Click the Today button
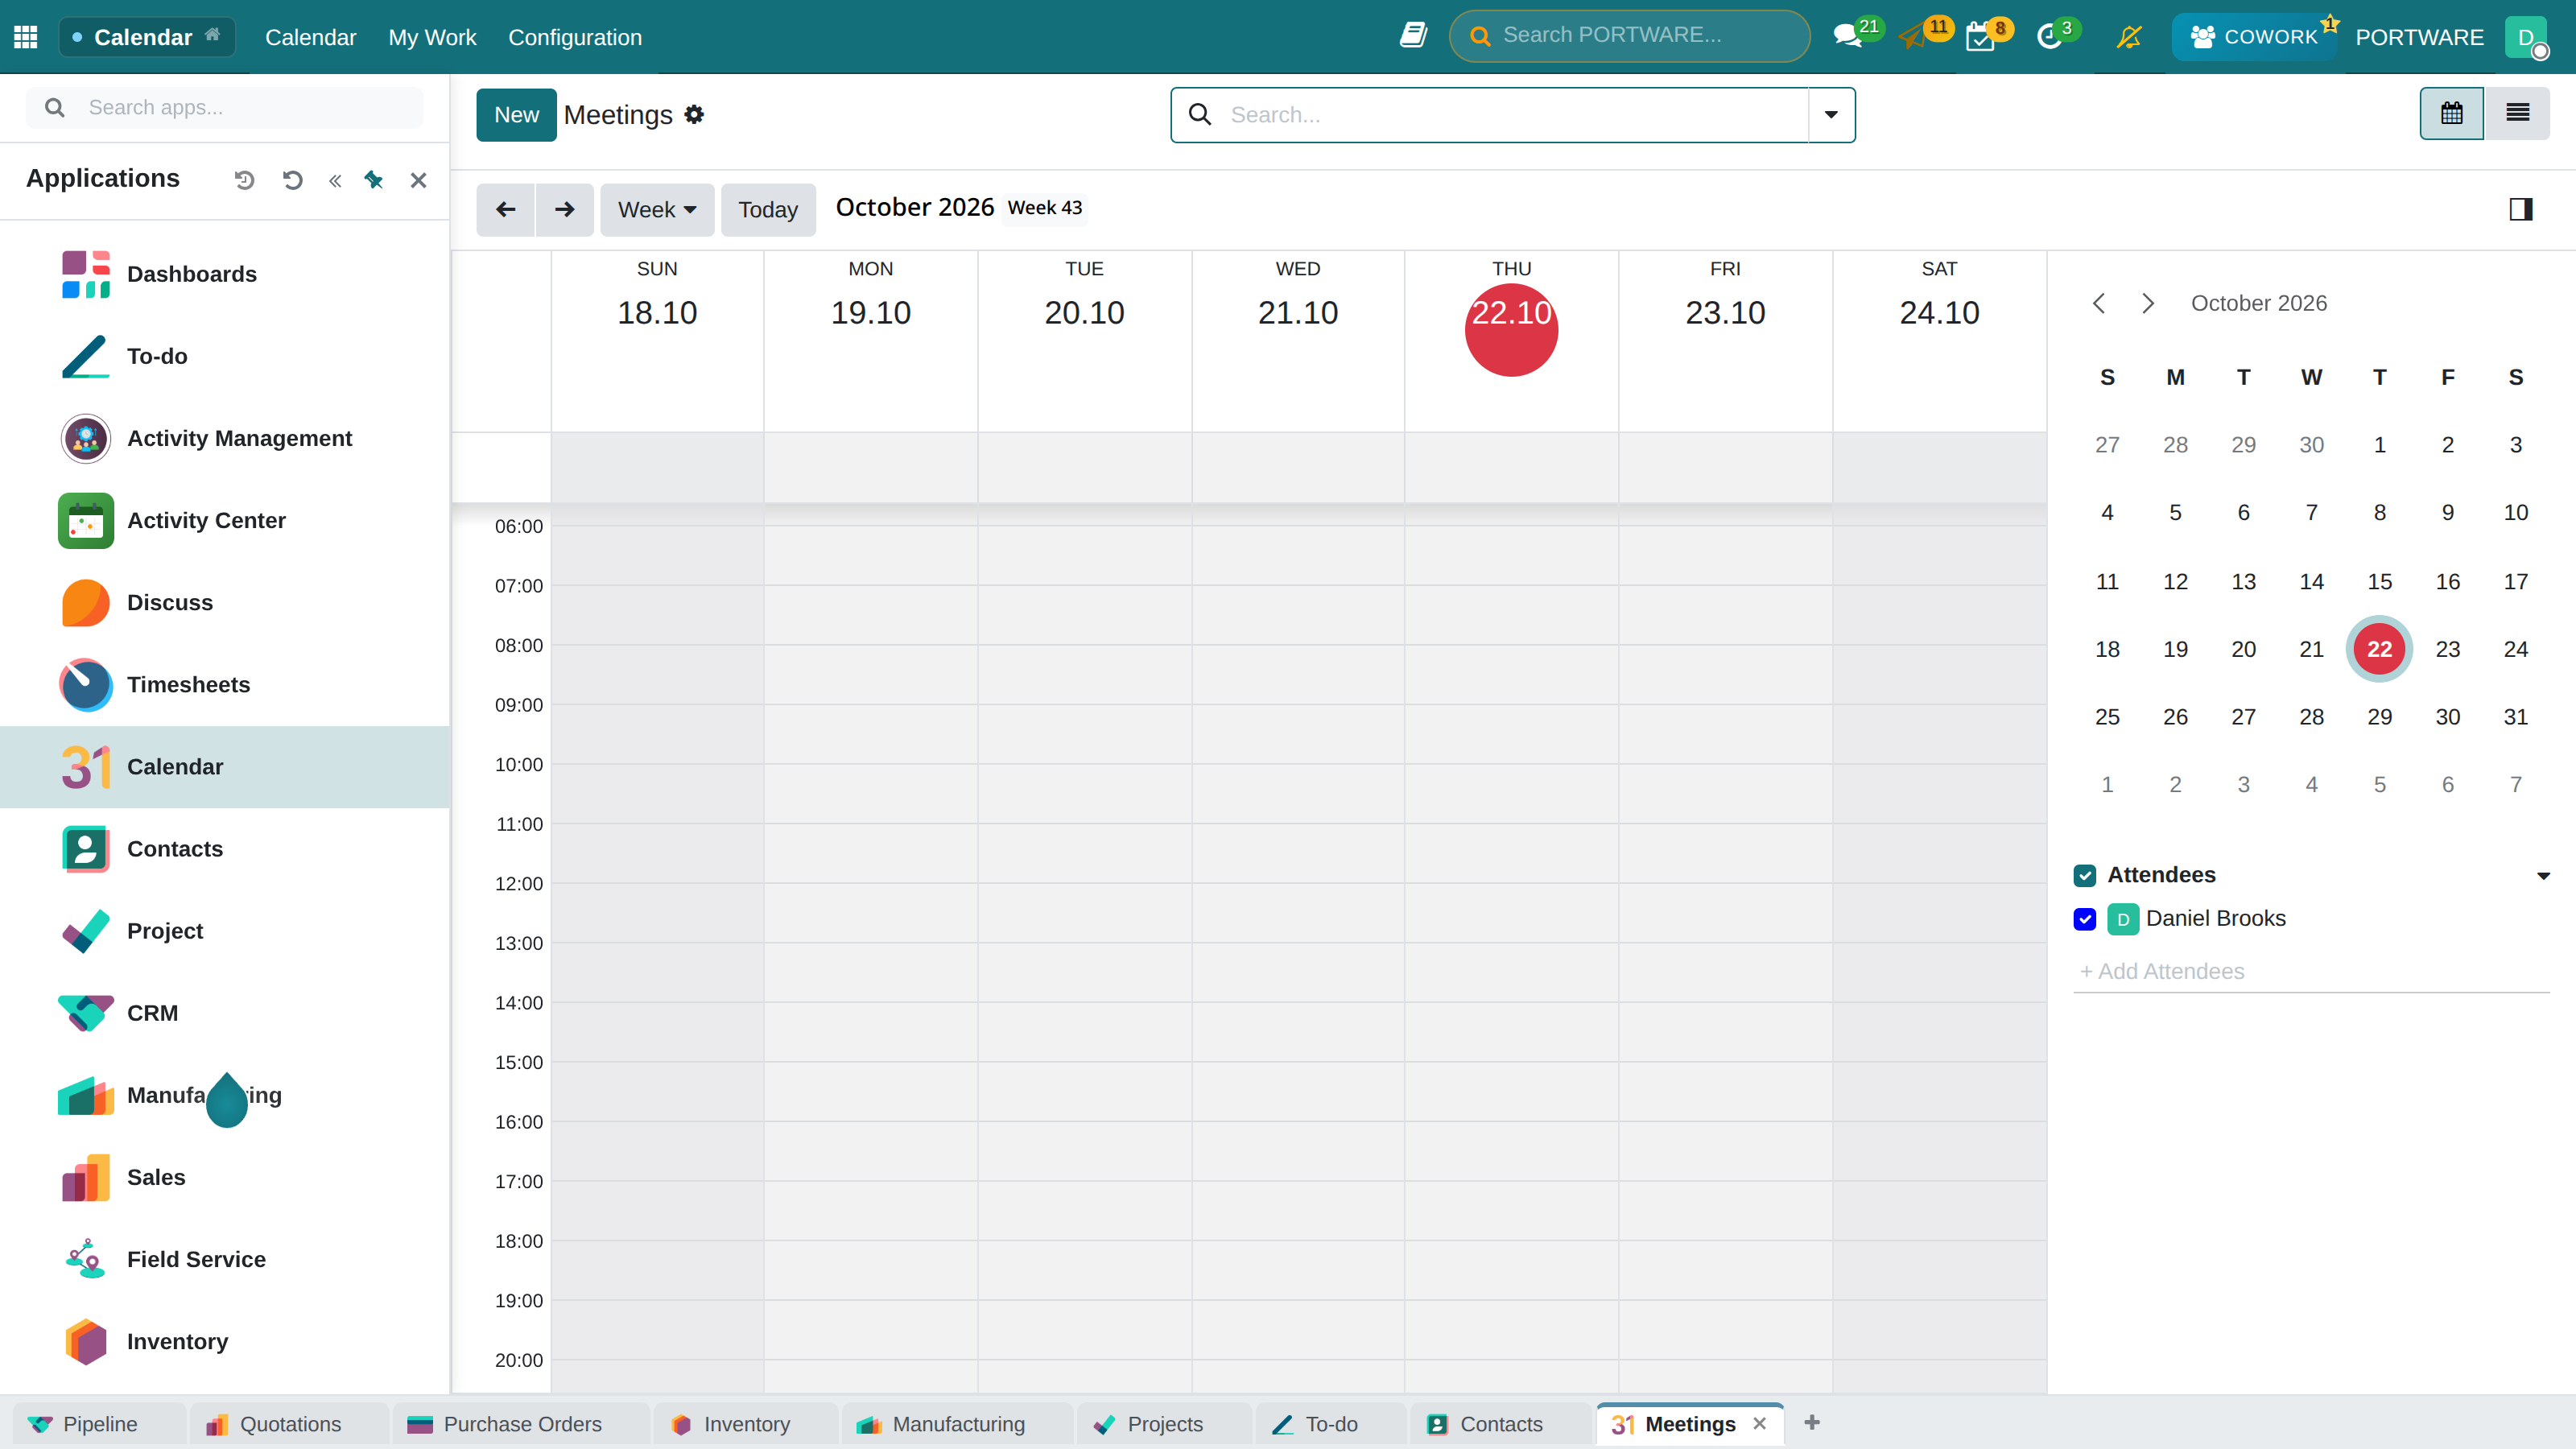 pyautogui.click(x=768, y=210)
